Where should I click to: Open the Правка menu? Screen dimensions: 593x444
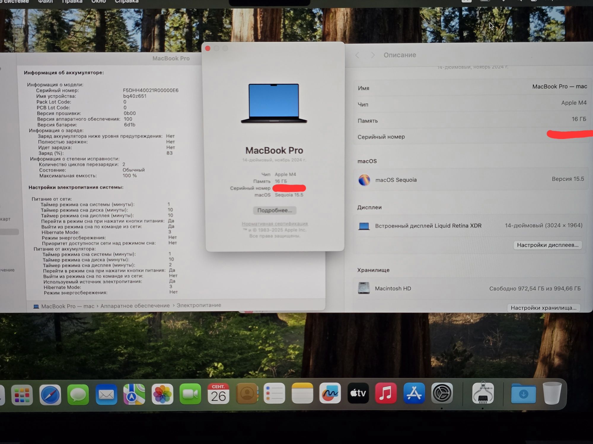(72, 1)
